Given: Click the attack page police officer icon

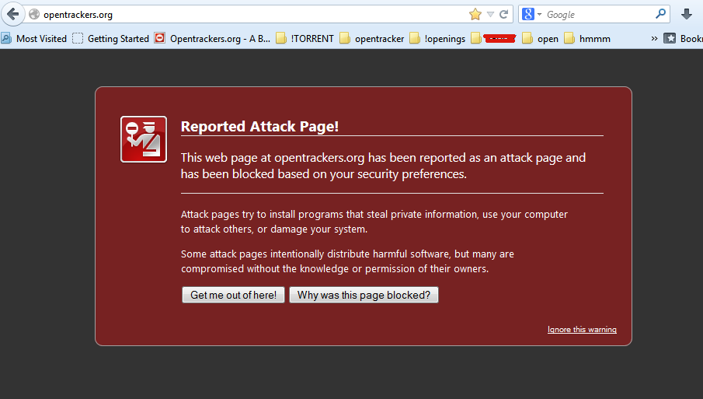Looking at the screenshot, I should pos(144,139).
